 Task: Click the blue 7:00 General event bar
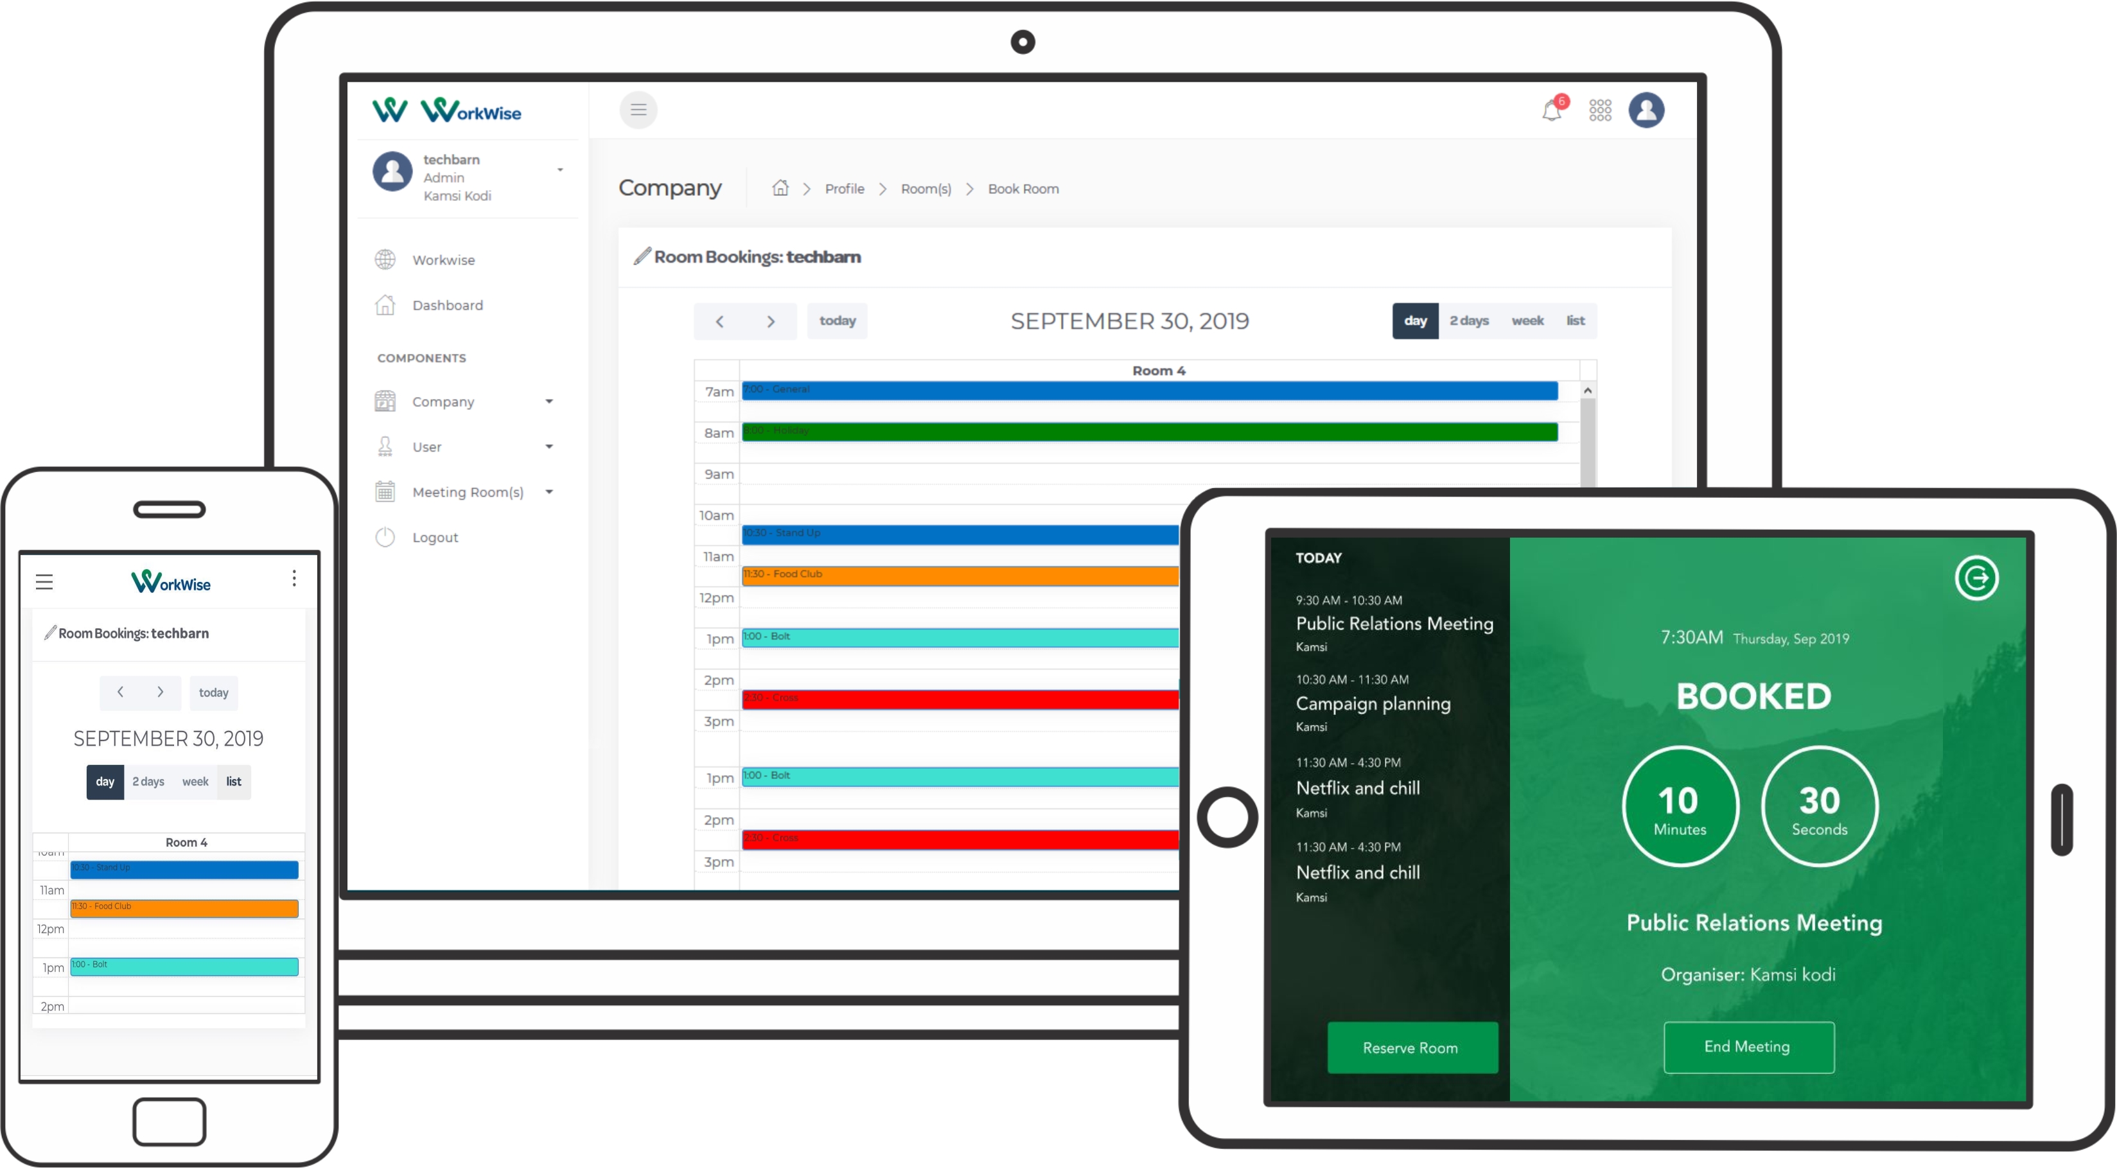(x=1149, y=391)
